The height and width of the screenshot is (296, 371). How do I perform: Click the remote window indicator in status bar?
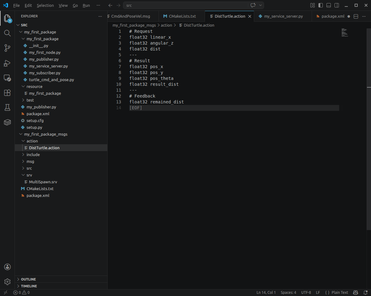[x=5, y=292]
